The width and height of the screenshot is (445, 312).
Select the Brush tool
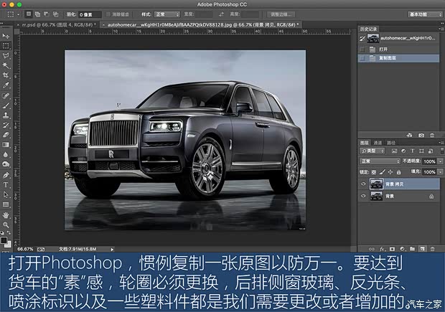(6, 105)
